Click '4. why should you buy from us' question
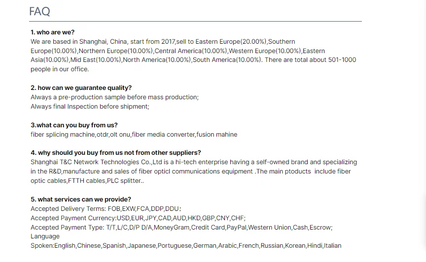 (116, 153)
